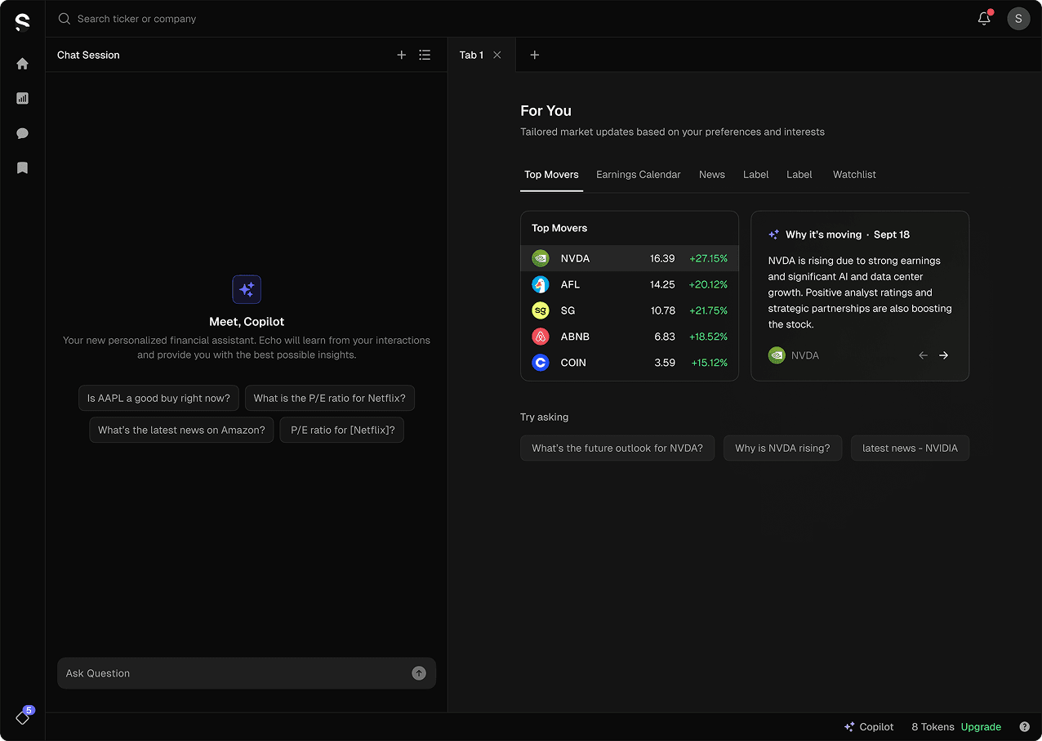Open the chat section in the sidebar
Image resolution: width=1042 pixels, height=741 pixels.
coord(22,133)
